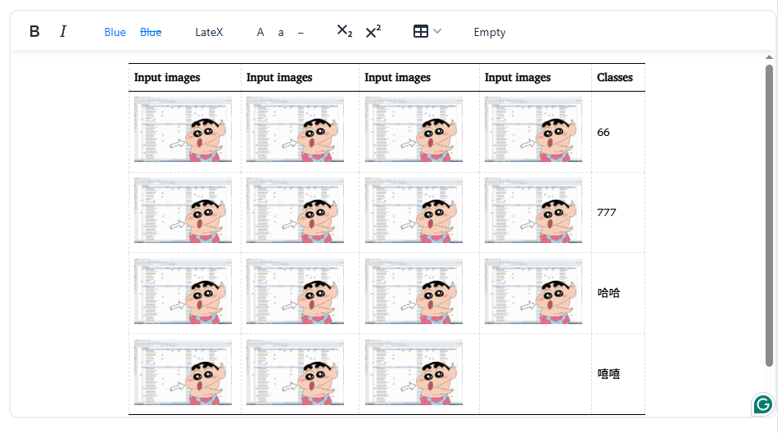Click the class cell containing 哈哈
The image size is (782, 433).
[618, 293]
